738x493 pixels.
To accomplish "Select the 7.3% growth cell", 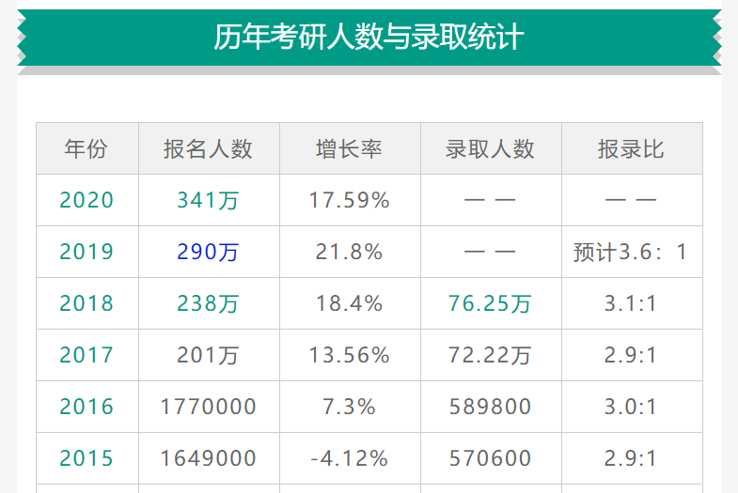I will coord(349,407).
